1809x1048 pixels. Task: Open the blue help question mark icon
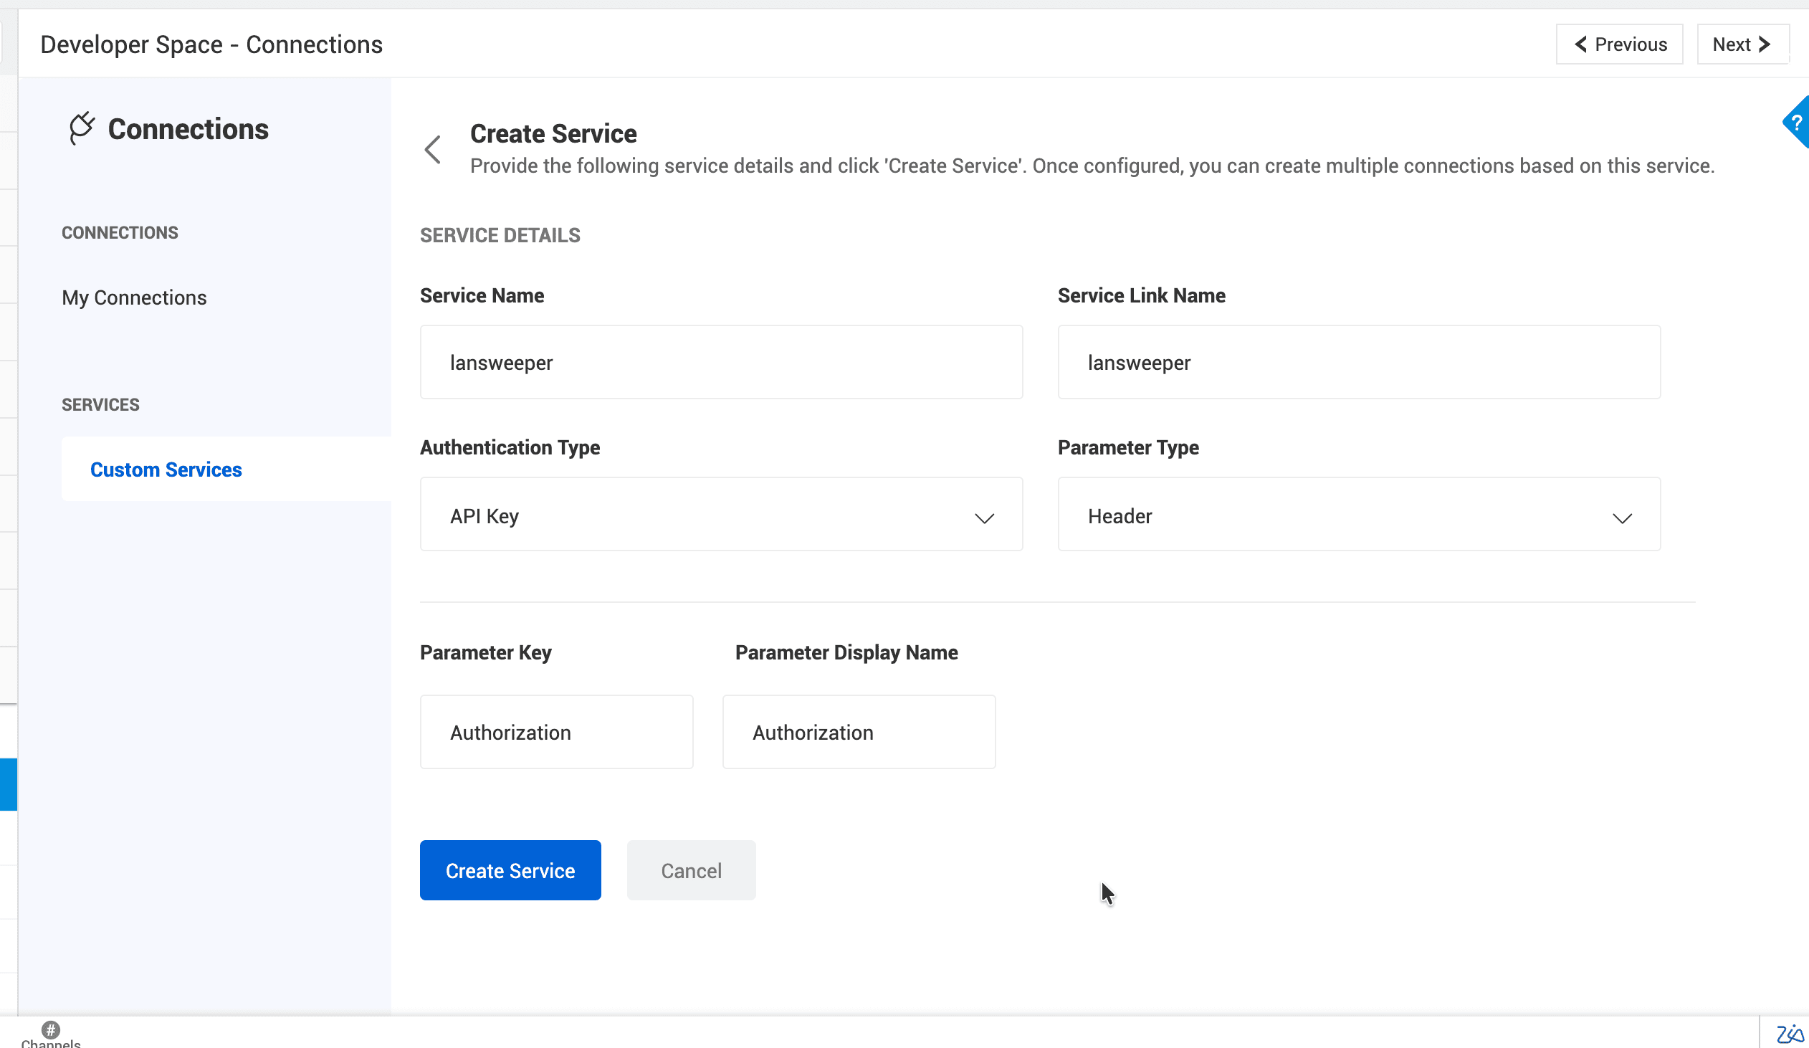pos(1796,123)
